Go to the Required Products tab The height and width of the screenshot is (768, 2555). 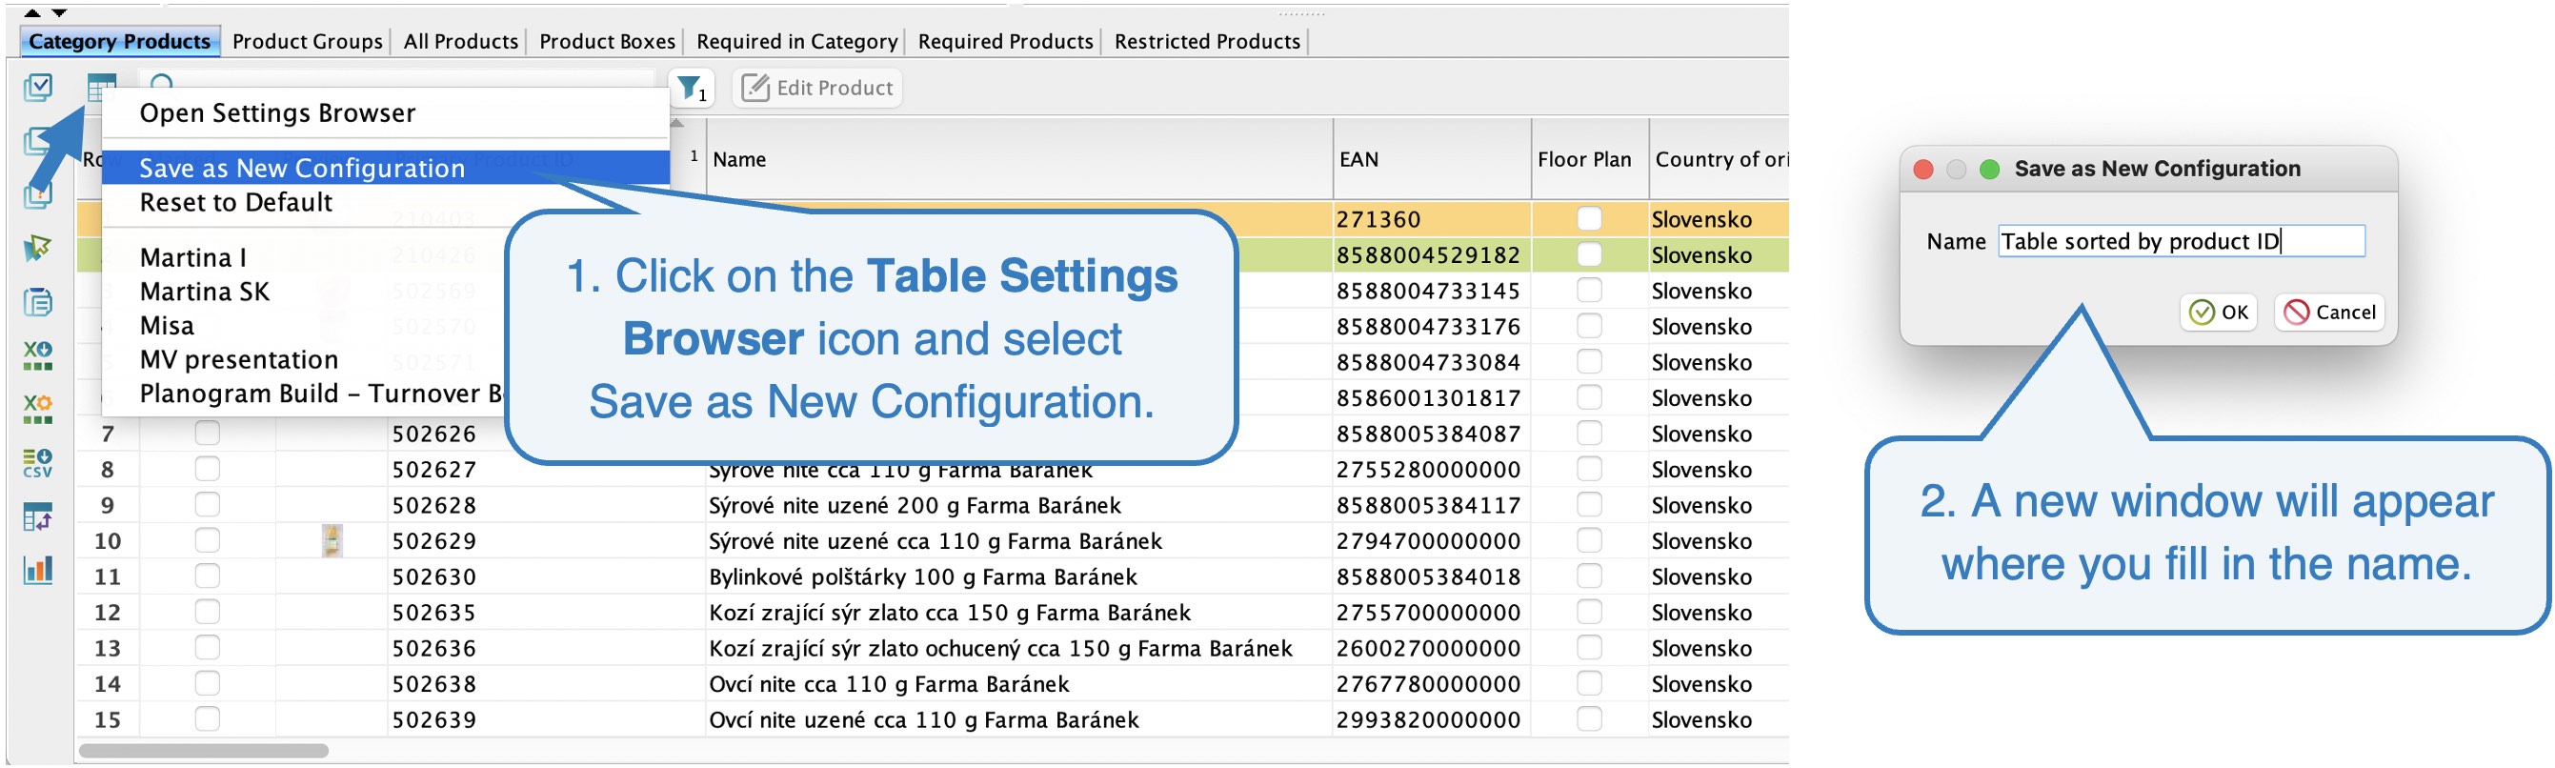point(1005,42)
